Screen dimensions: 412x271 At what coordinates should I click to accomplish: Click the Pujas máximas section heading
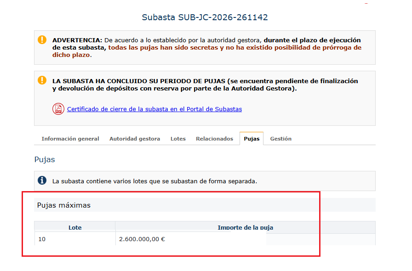coord(64,205)
